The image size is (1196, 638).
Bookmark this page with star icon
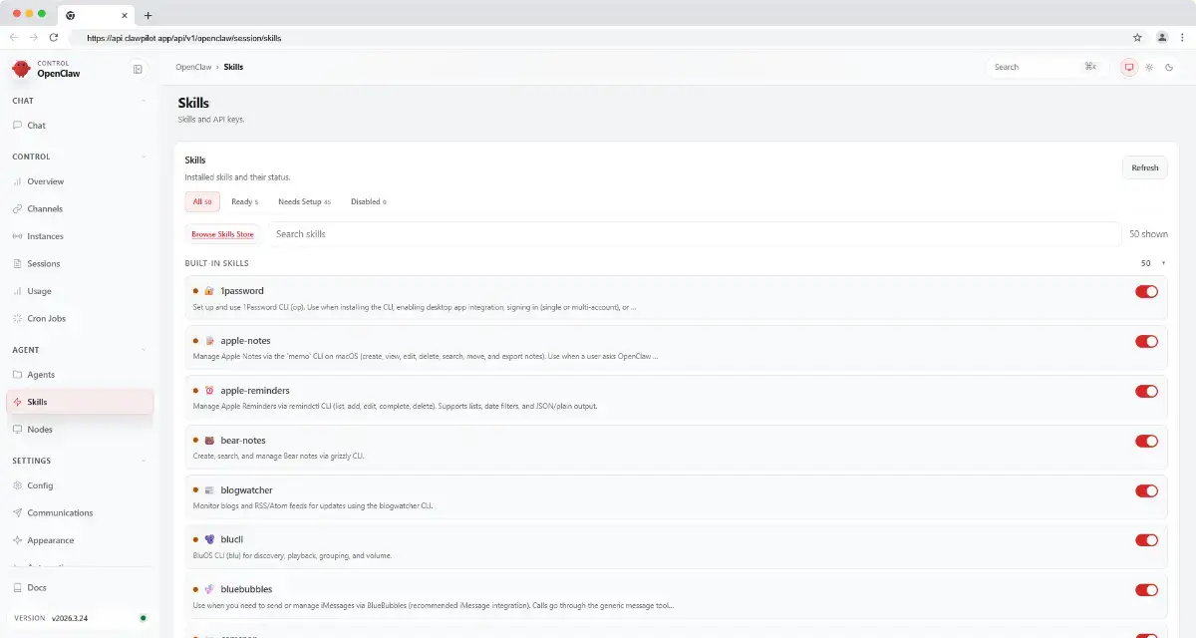pyautogui.click(x=1137, y=37)
